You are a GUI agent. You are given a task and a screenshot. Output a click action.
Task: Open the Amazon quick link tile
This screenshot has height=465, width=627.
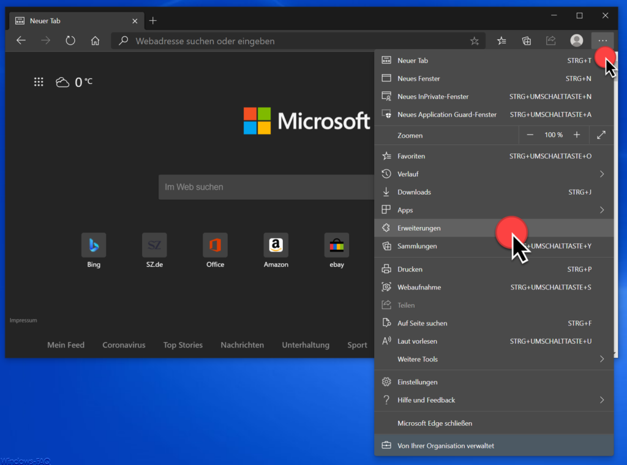tap(276, 251)
